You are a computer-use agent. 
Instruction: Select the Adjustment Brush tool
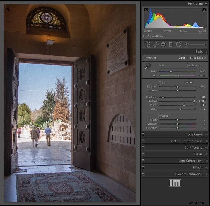point(186,45)
